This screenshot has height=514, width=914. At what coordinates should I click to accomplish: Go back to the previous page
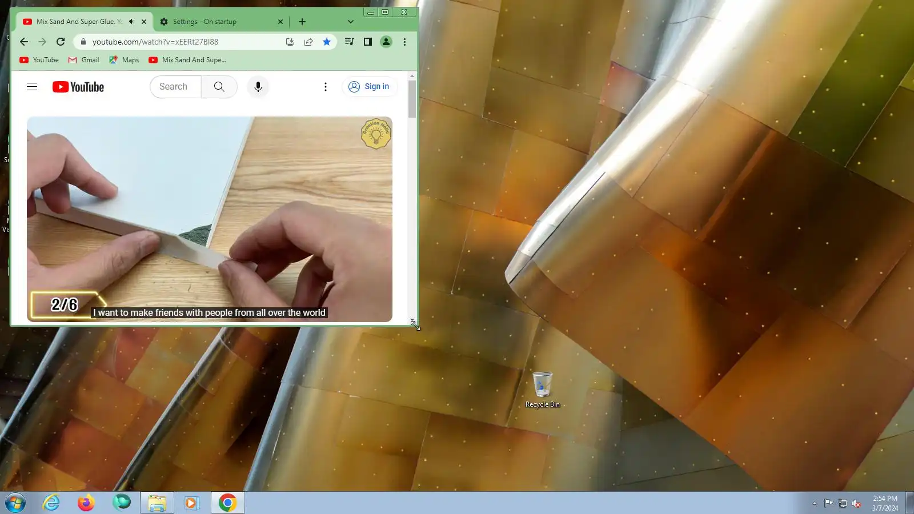click(23, 42)
